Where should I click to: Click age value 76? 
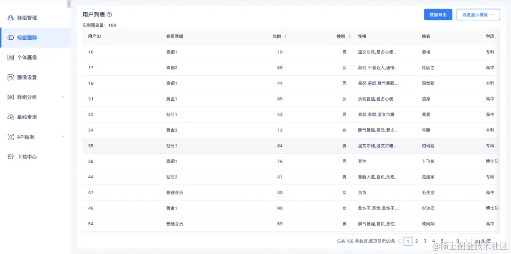[280, 161]
